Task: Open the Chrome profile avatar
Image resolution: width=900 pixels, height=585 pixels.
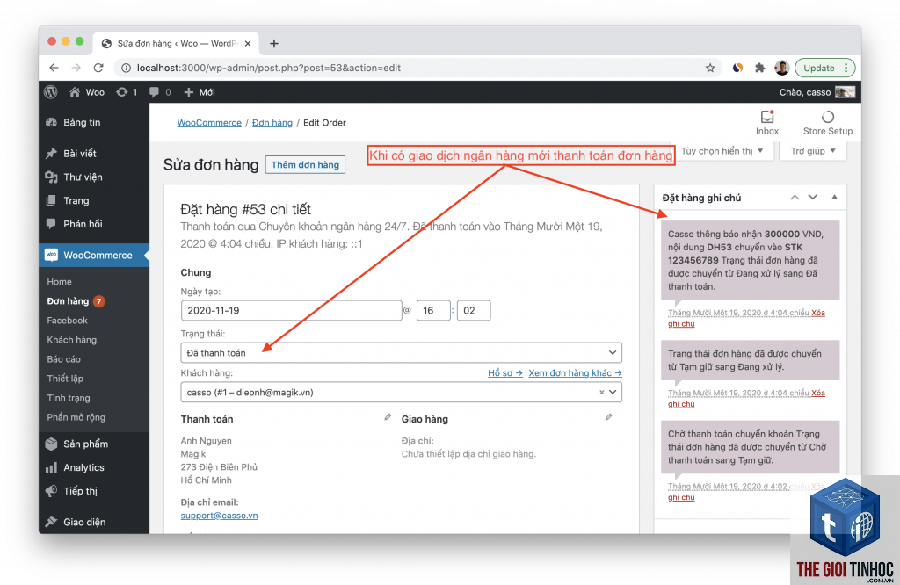Action: pos(781,68)
